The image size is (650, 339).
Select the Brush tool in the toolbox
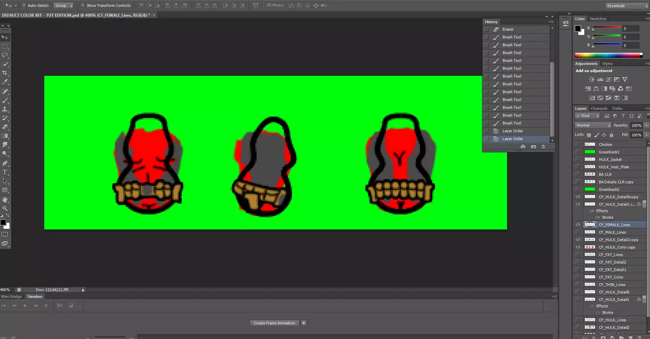[x=5, y=100]
